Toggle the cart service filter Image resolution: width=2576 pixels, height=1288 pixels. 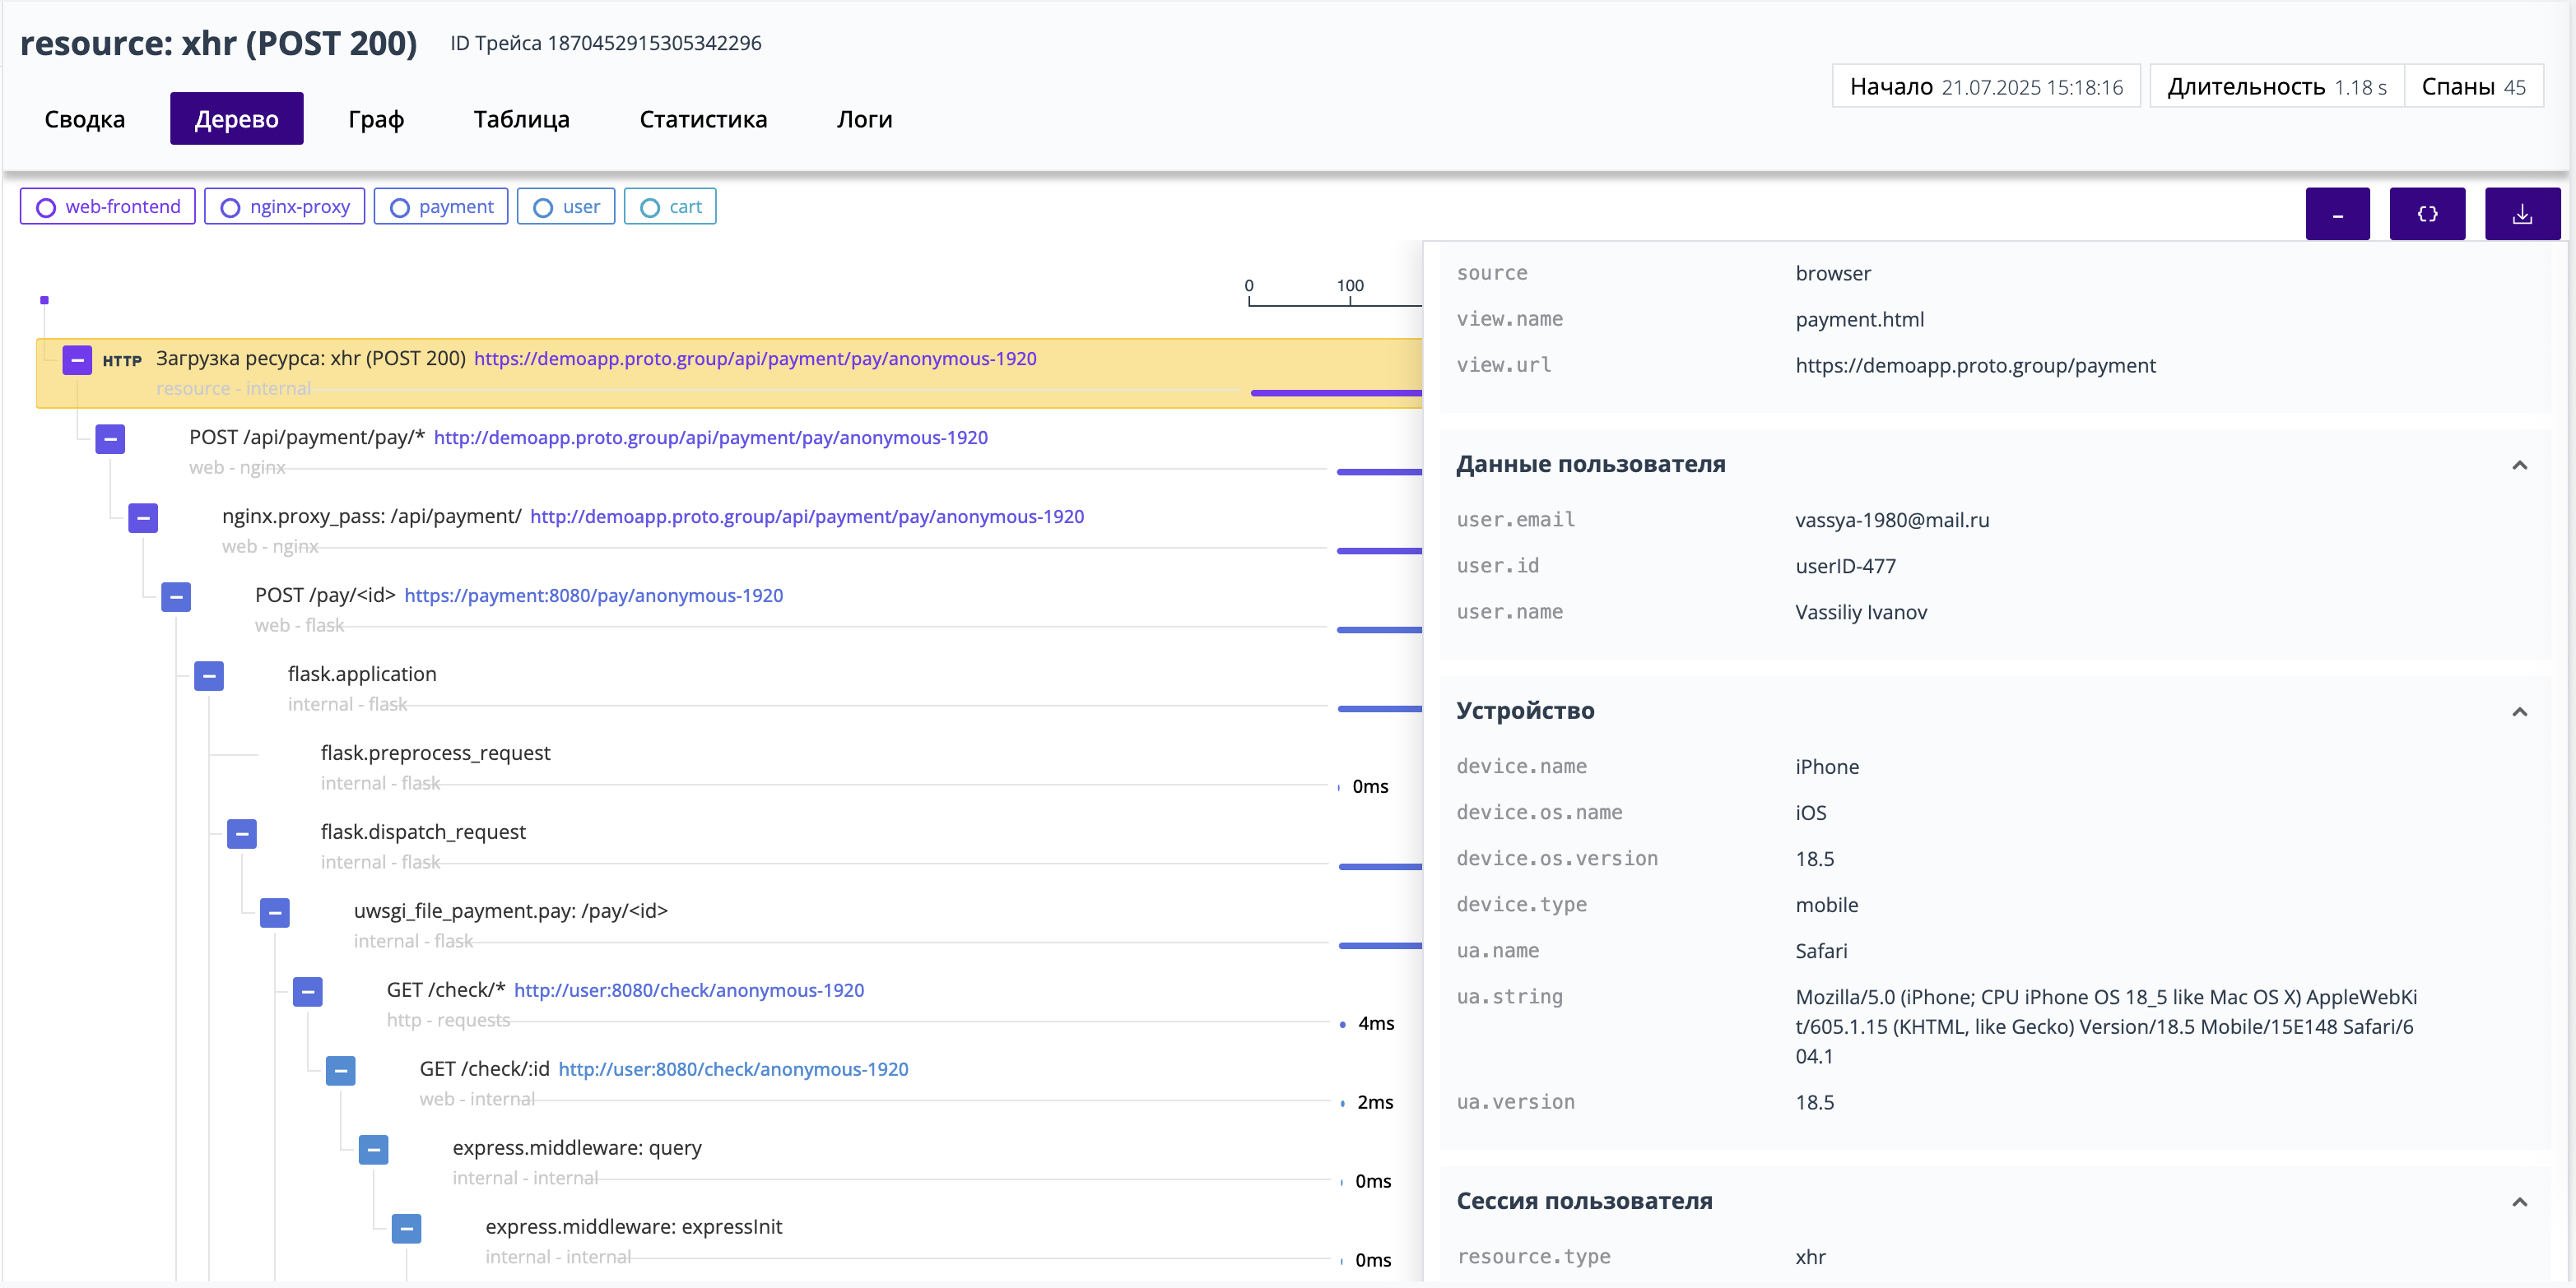(x=670, y=206)
